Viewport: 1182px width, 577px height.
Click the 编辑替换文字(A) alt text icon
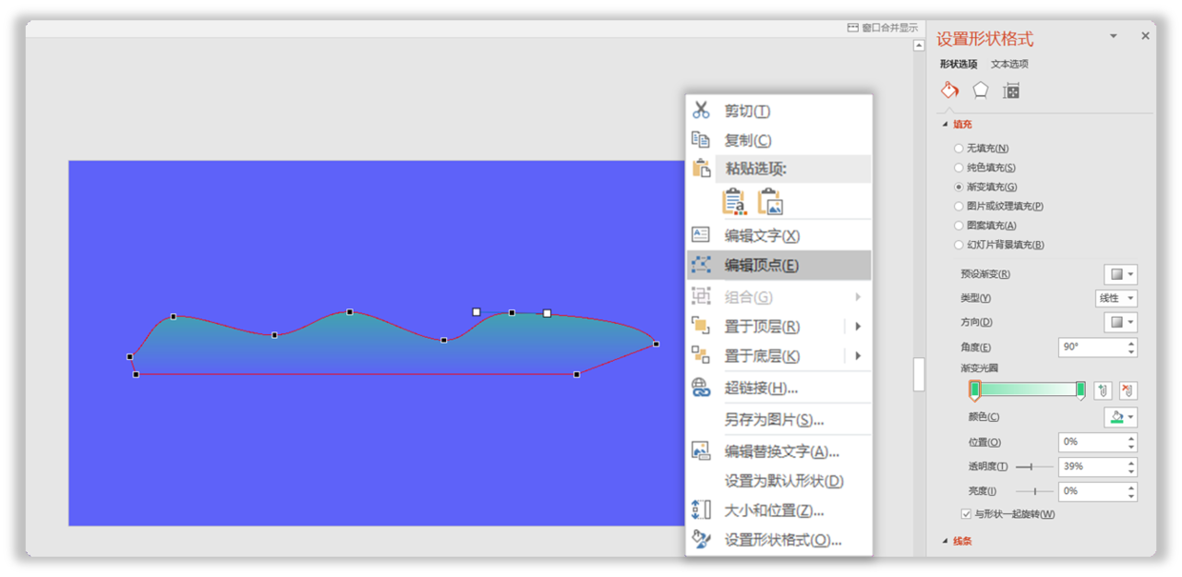click(x=702, y=450)
